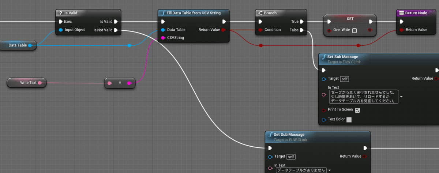This screenshot has height=173, width=439.
Task: Click the Branch True output pin
Action: pyautogui.click(x=302, y=22)
